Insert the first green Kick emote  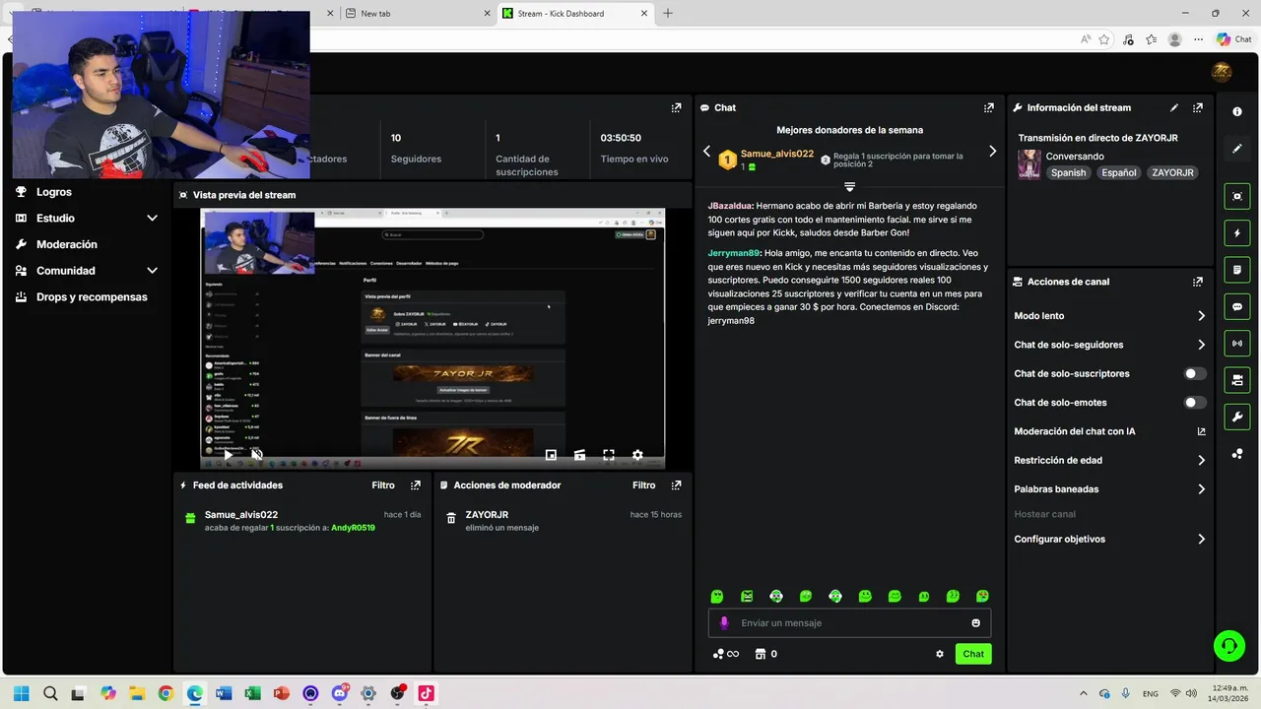tap(717, 596)
